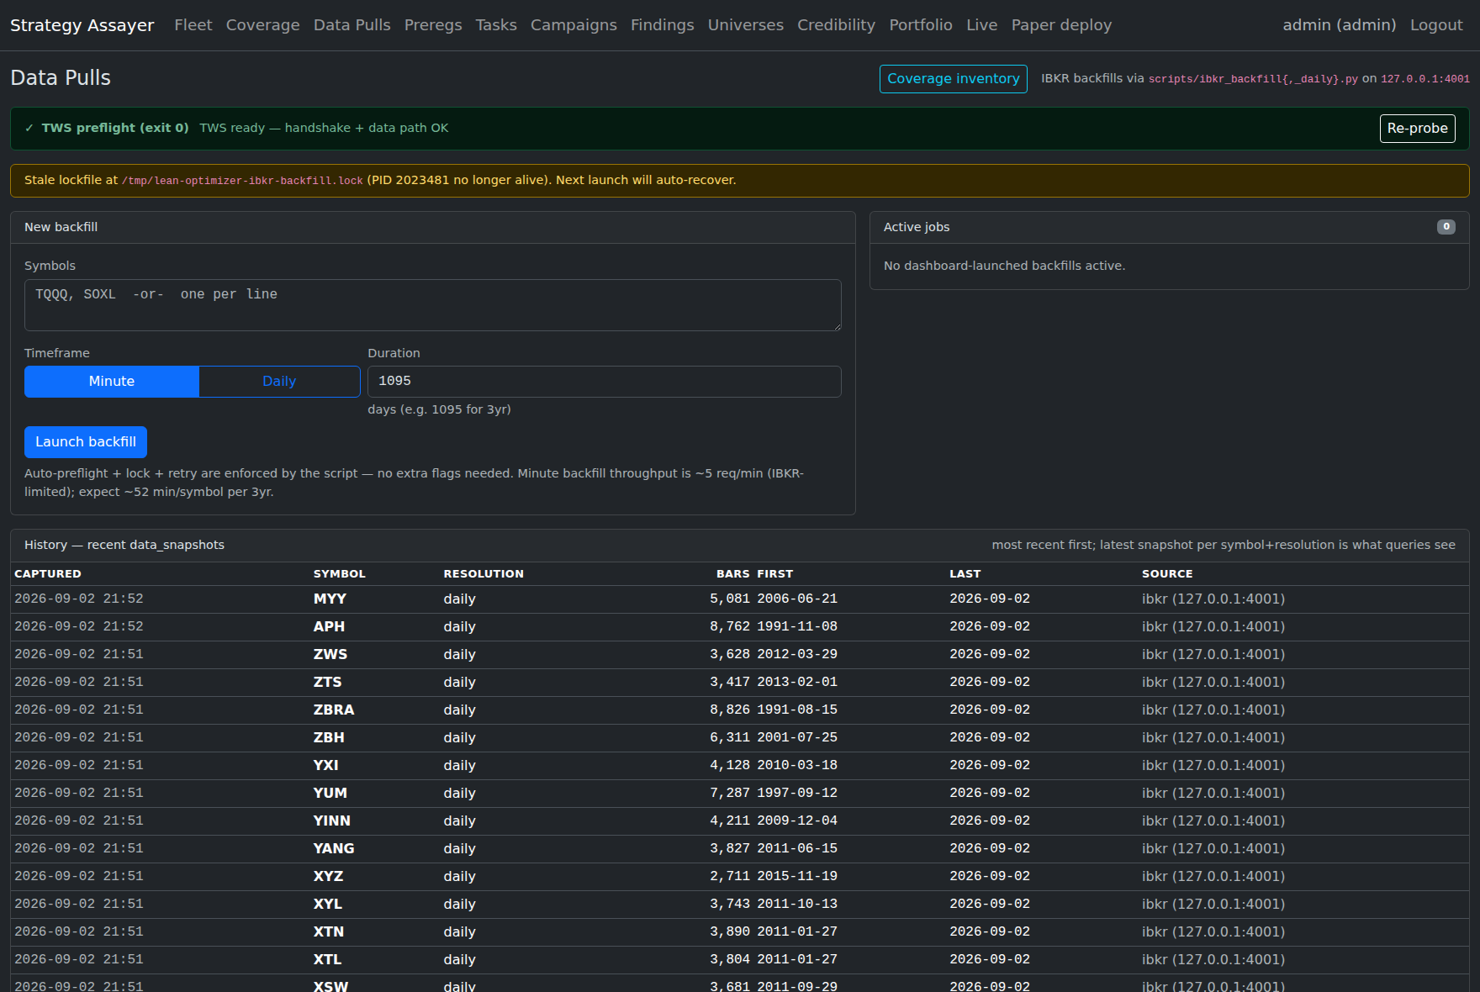This screenshot has width=1480, height=992.
Task: Open the Credibility page
Action: 837,25
